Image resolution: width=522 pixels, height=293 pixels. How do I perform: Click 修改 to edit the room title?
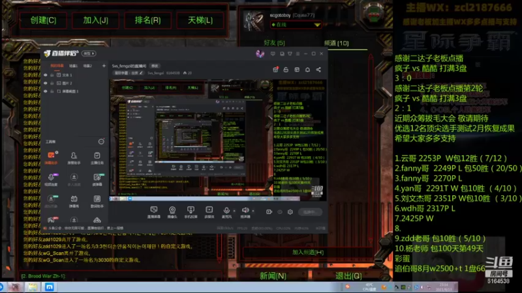[x=155, y=66]
